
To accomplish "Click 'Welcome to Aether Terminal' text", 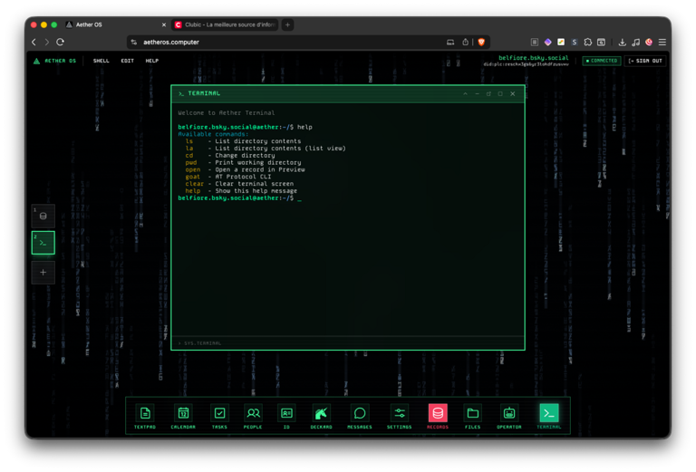I will [226, 112].
